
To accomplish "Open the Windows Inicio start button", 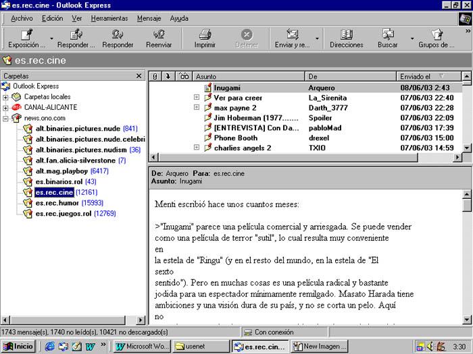I will tap(19, 347).
